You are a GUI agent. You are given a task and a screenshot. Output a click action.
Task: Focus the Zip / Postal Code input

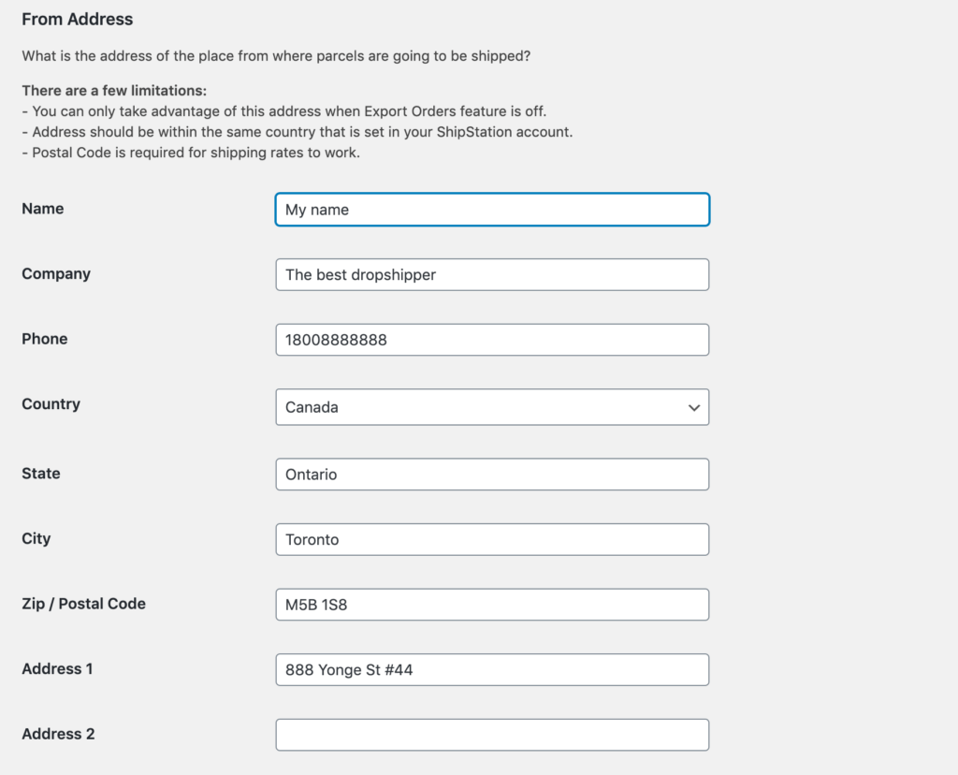pos(492,605)
